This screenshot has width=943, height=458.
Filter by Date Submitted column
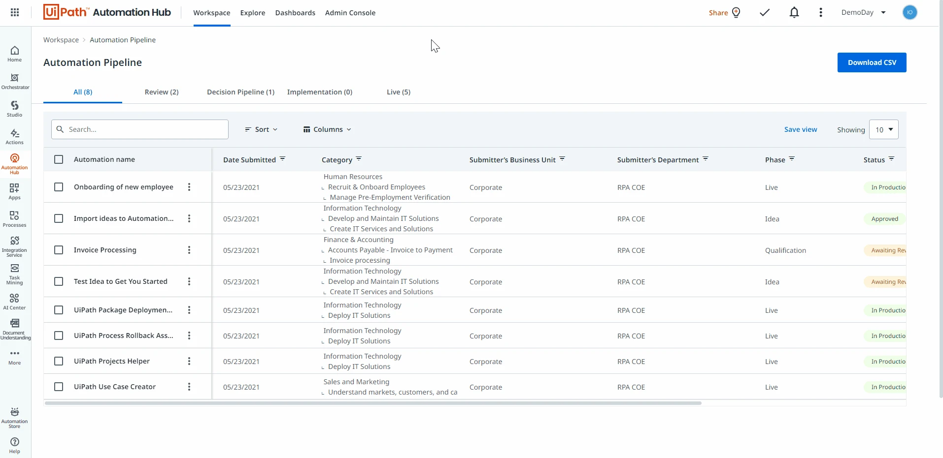pyautogui.click(x=283, y=159)
